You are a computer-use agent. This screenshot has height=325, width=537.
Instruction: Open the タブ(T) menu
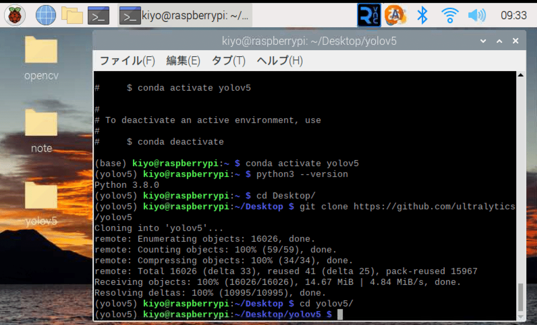pyautogui.click(x=229, y=61)
